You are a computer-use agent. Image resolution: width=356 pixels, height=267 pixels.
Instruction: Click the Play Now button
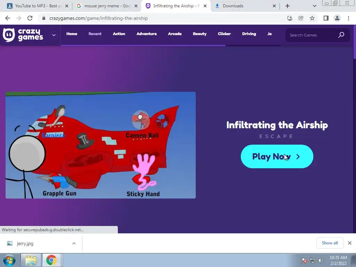click(277, 156)
